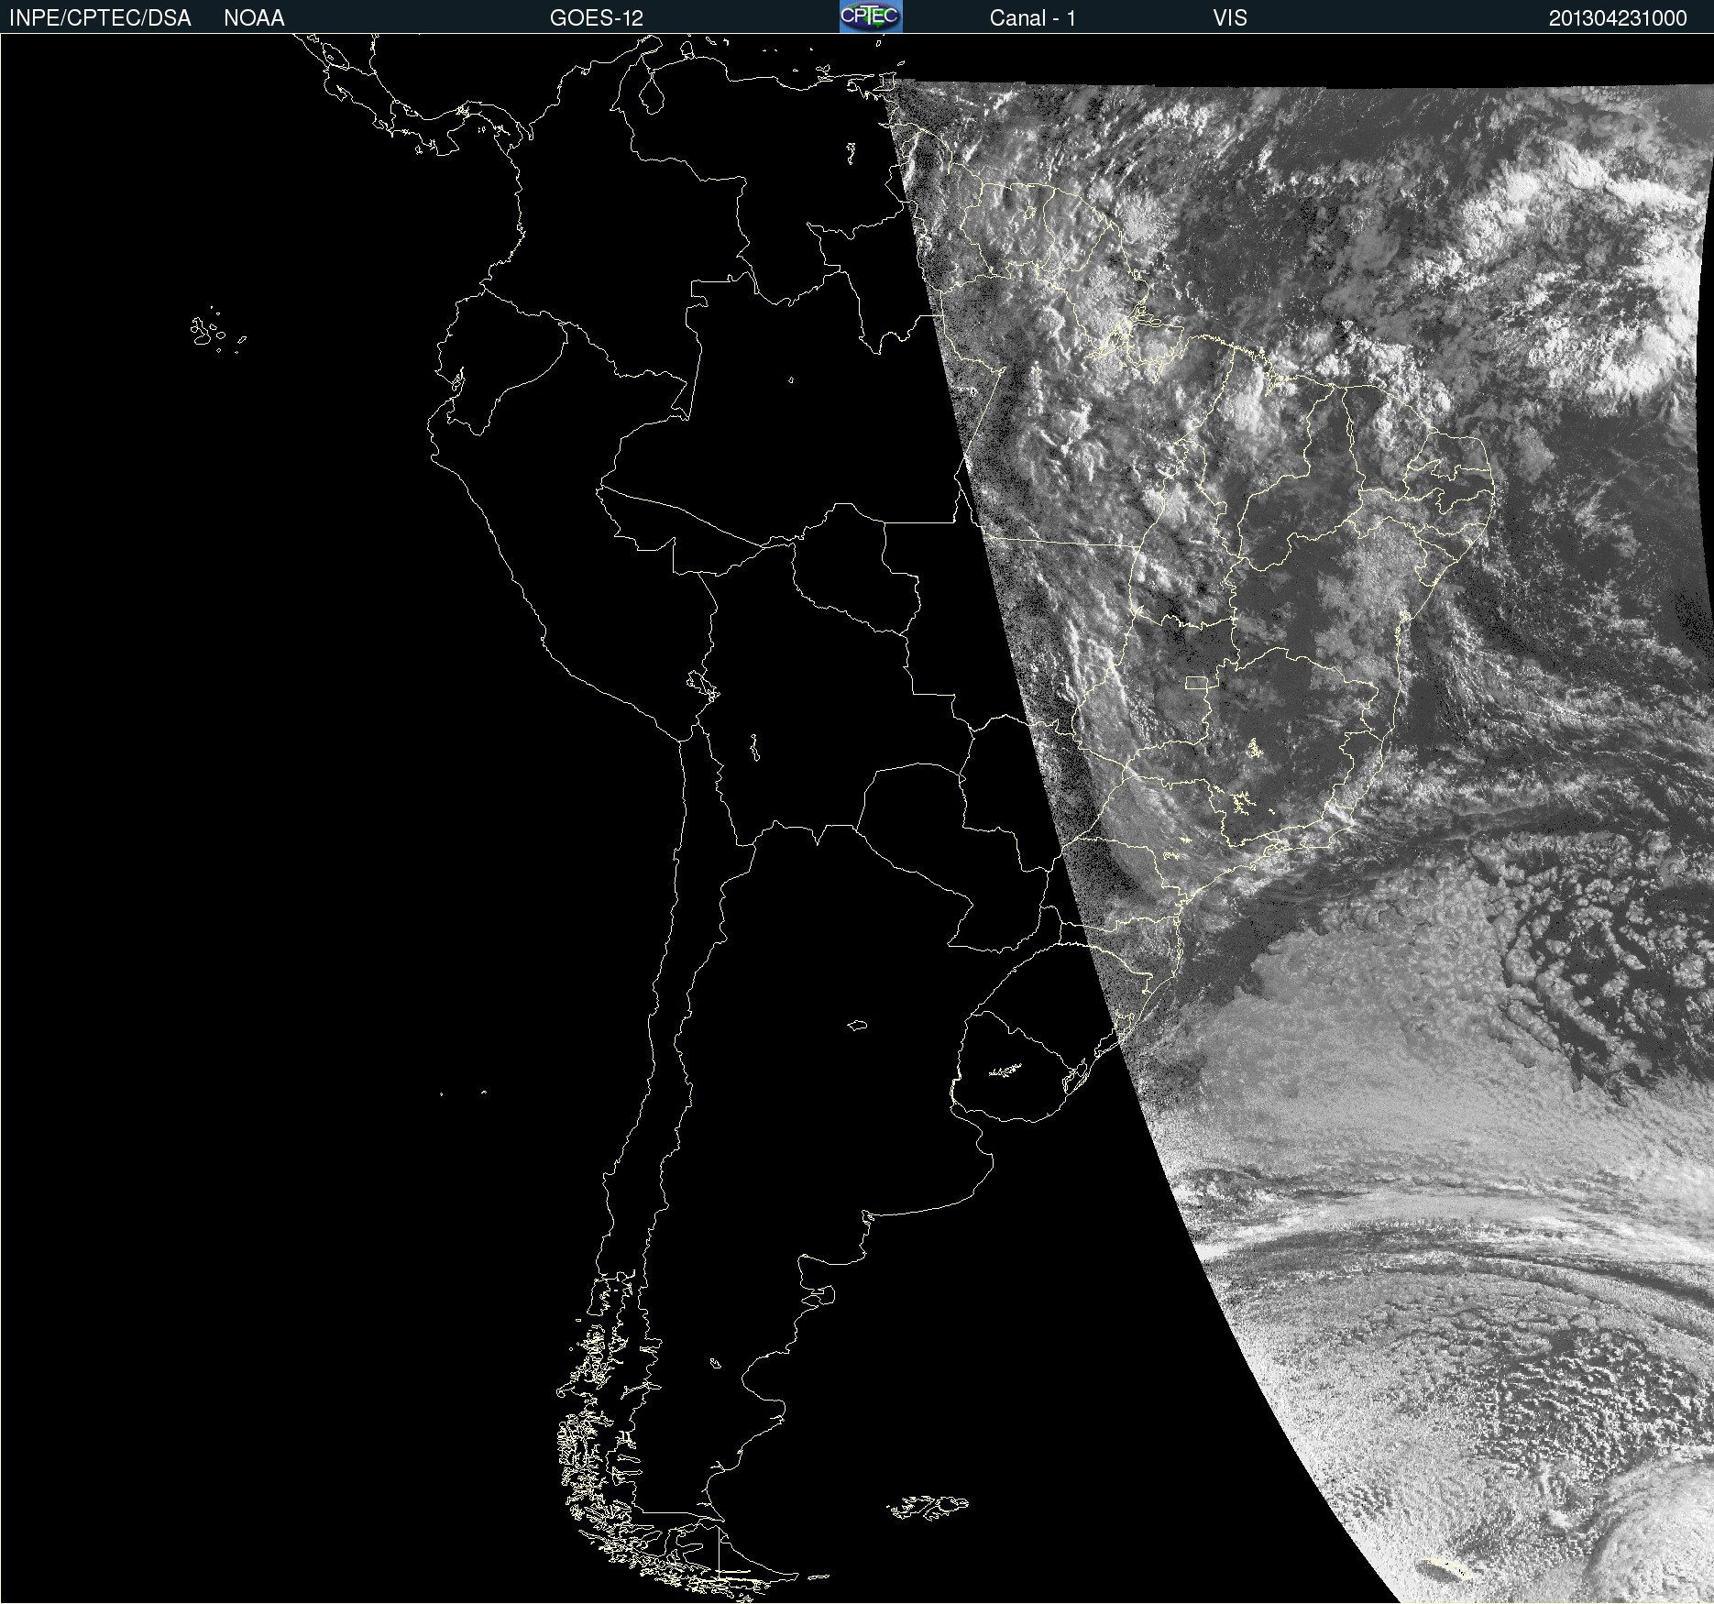Click the CPTEC logo in the header
Image resolution: width=1714 pixels, height=1604 pixels.
[871, 16]
